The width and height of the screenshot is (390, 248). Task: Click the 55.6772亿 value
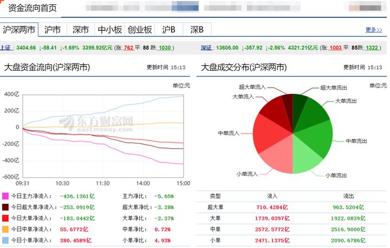click(74, 229)
